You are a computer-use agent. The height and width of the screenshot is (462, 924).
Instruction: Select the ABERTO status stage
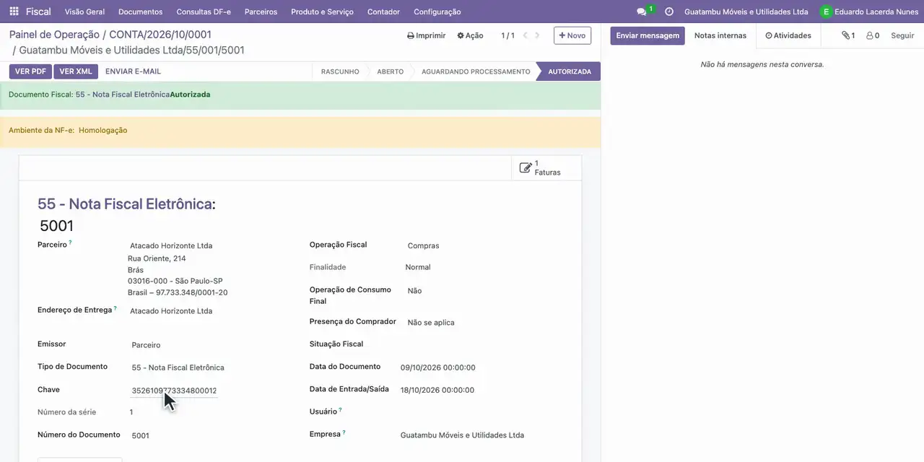pos(390,71)
